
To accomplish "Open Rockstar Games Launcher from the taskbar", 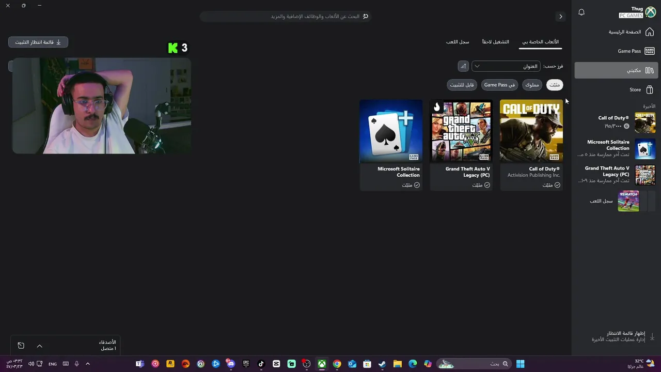I will pyautogui.click(x=170, y=364).
